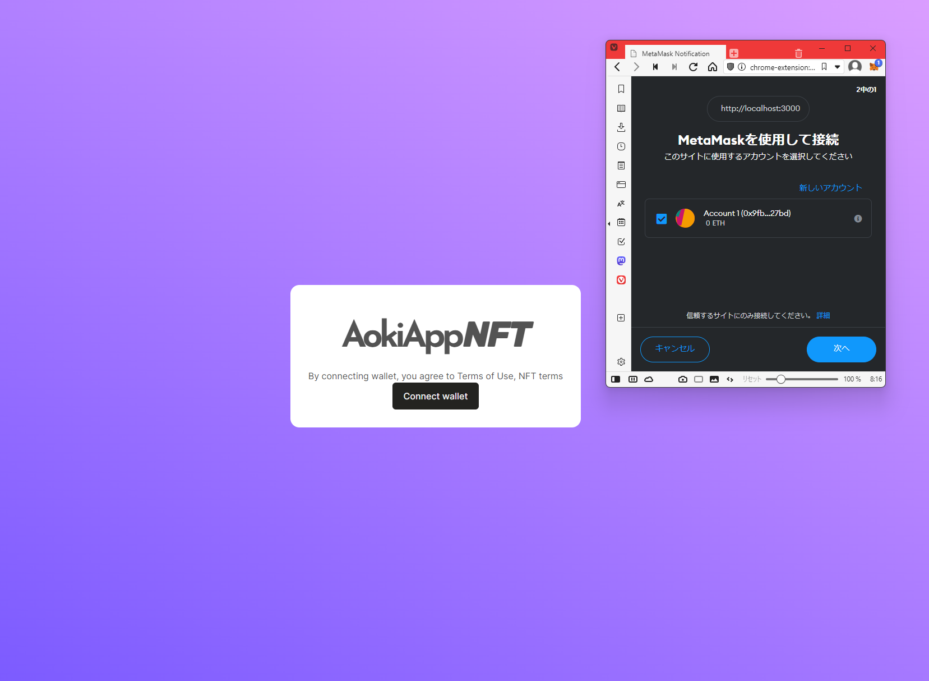
Task: Go forward in browser history
Action: [x=636, y=67]
